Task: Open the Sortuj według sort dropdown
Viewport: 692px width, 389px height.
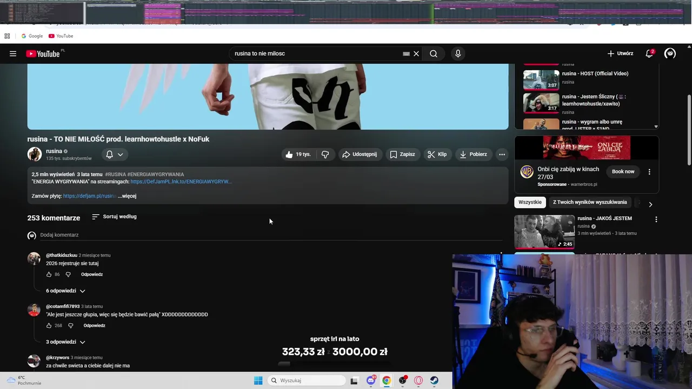Action: click(114, 217)
